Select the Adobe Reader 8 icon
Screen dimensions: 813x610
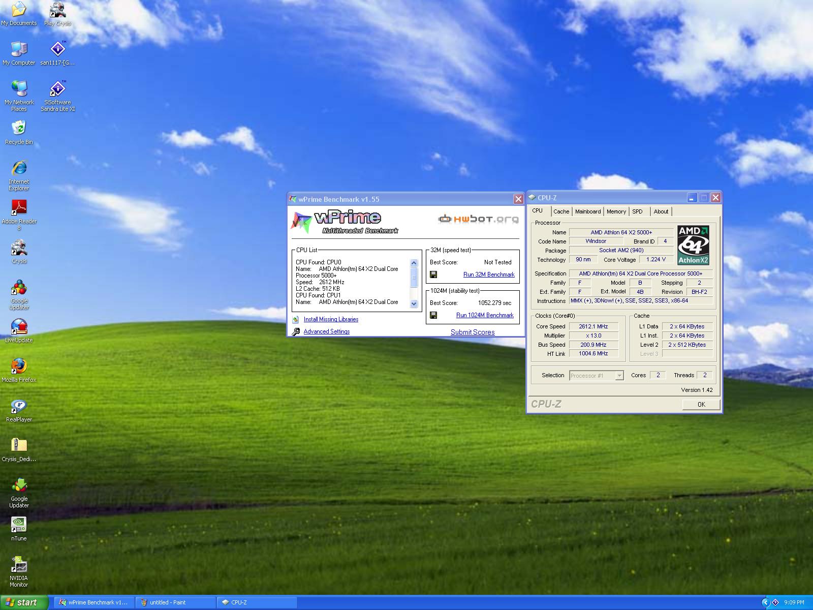(19, 215)
